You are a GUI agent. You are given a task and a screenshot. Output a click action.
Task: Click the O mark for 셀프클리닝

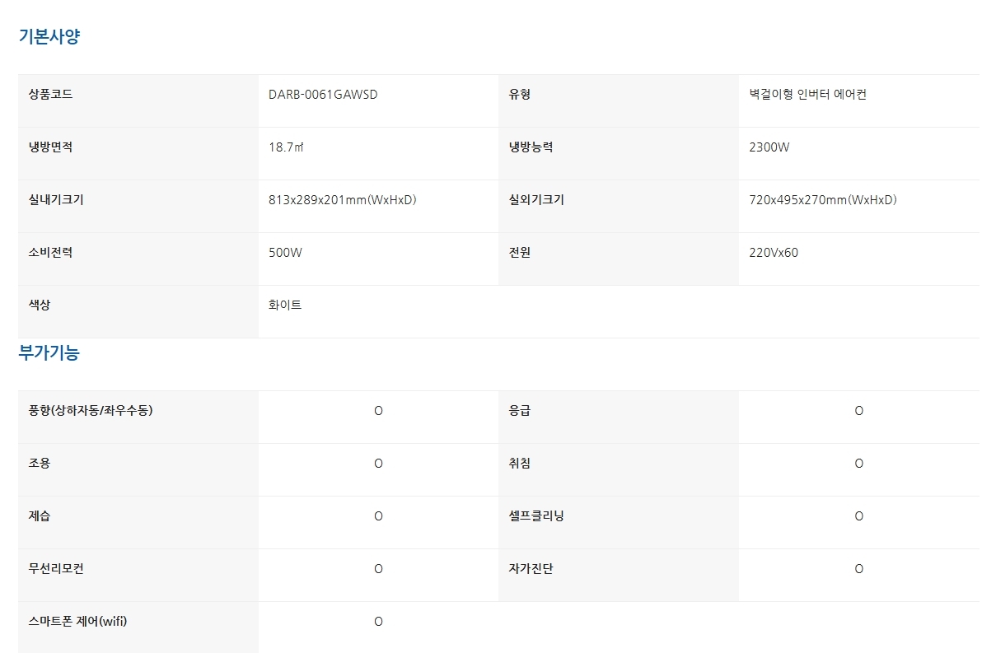click(x=859, y=516)
